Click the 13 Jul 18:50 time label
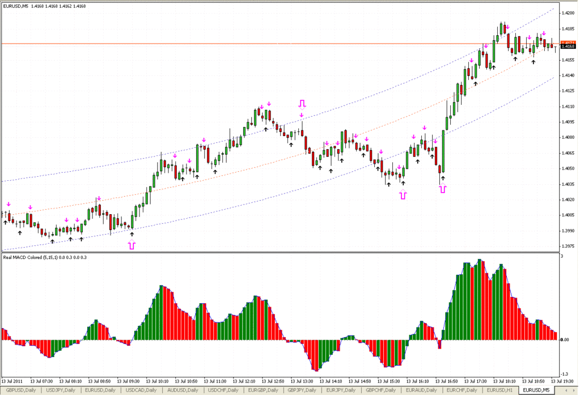Viewport: 580px width, 395px height. click(534, 381)
